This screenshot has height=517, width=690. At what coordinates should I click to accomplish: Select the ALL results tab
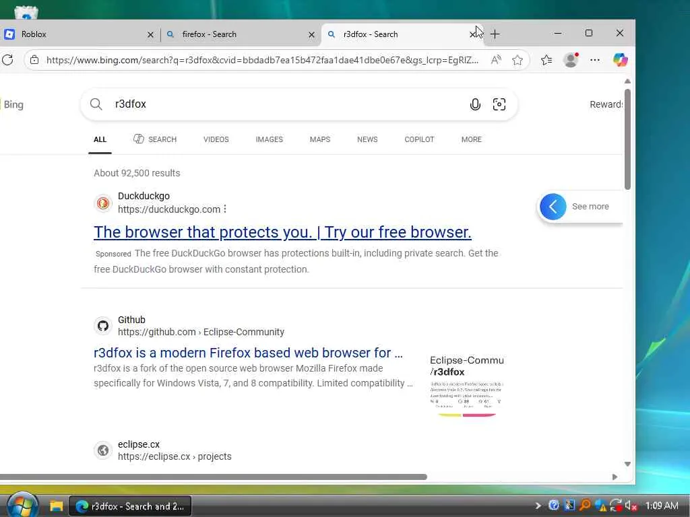pyautogui.click(x=100, y=139)
